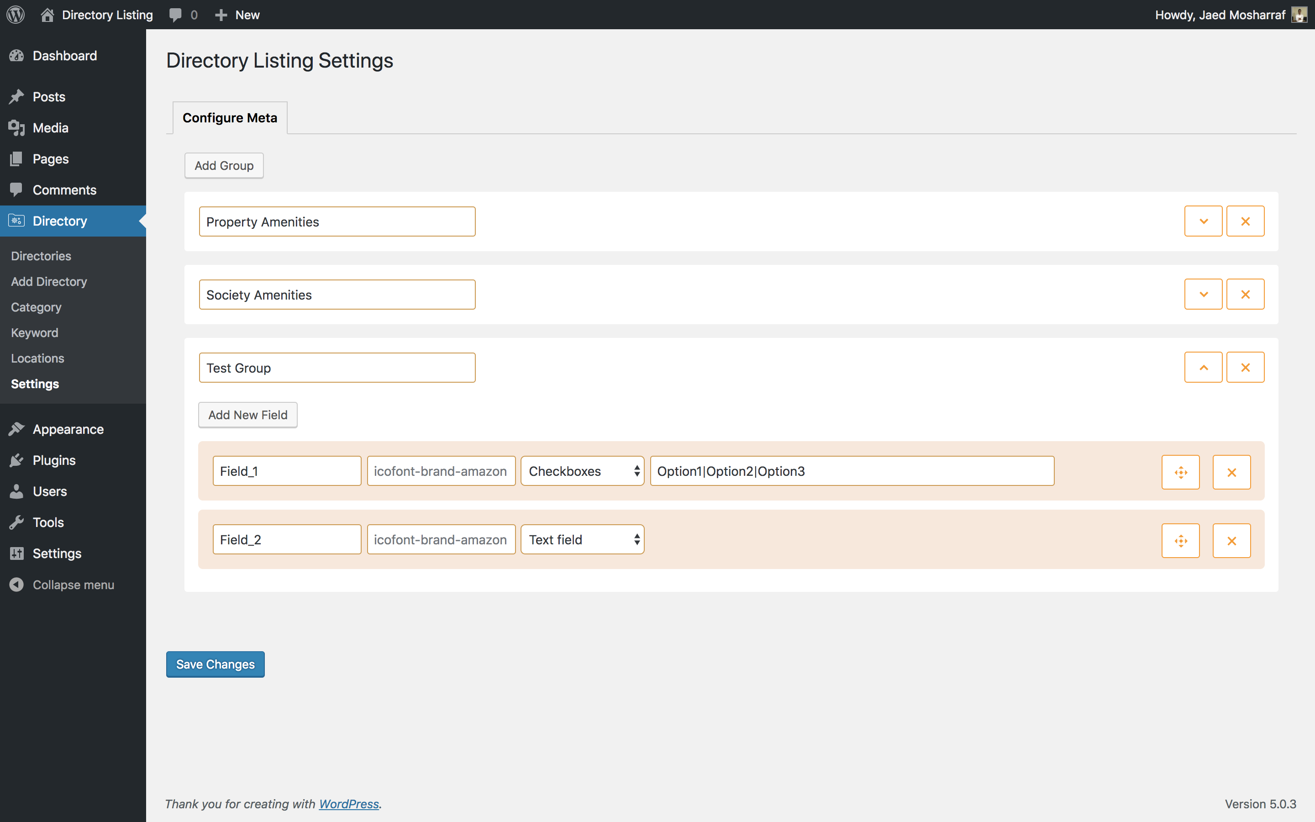The image size is (1315, 822).
Task: Collapse the Test Group panel
Action: [x=1203, y=368]
